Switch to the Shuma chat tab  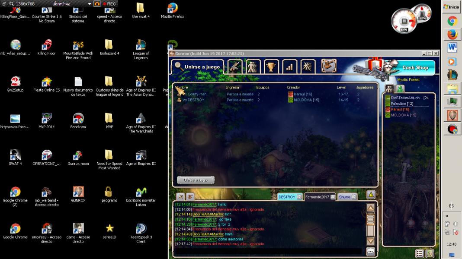345,197
